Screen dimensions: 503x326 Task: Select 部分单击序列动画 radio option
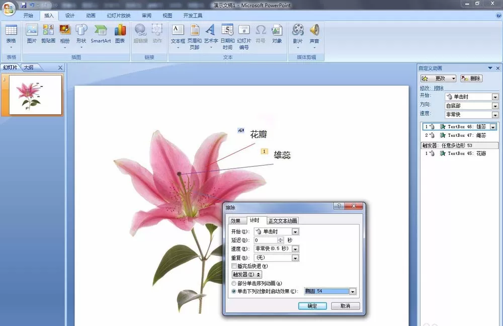click(234, 283)
